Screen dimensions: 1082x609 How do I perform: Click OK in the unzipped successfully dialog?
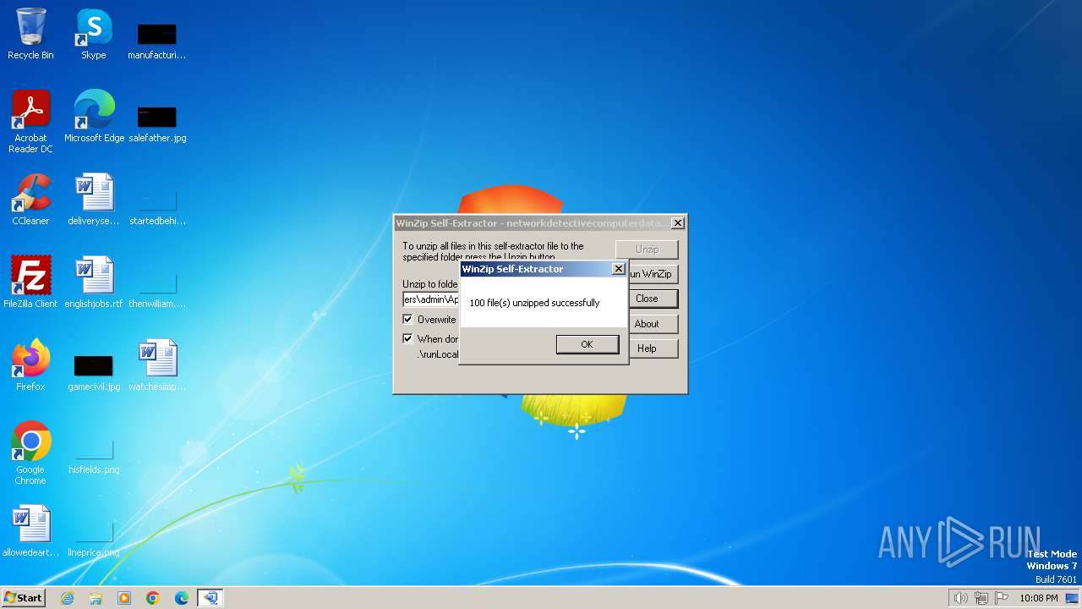point(587,344)
